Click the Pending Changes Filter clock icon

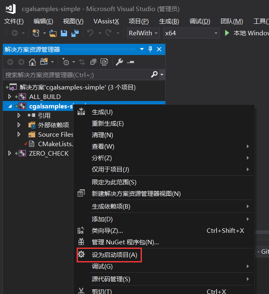pyautogui.click(x=66, y=62)
